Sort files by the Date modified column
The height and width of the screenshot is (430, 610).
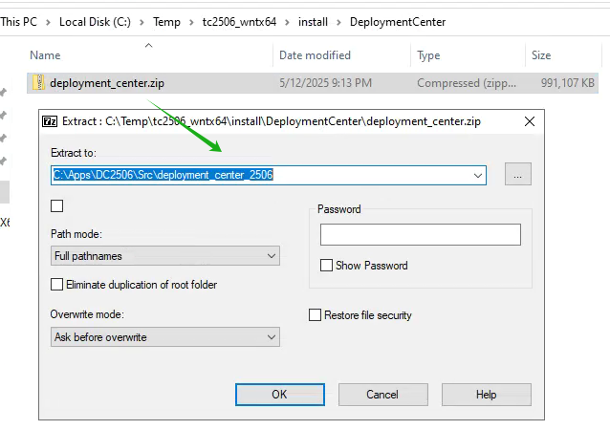click(315, 55)
